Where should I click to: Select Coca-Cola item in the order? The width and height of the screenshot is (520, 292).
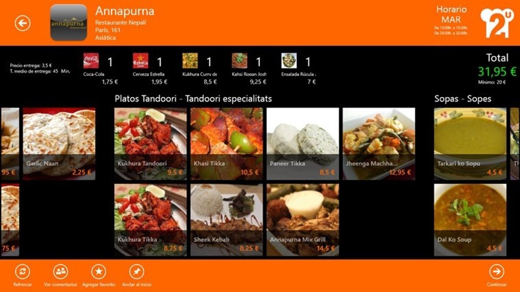101,69
